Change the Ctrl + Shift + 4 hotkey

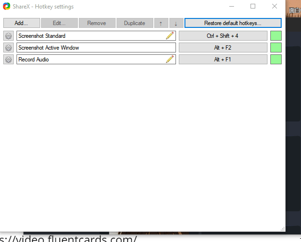tap(223, 36)
